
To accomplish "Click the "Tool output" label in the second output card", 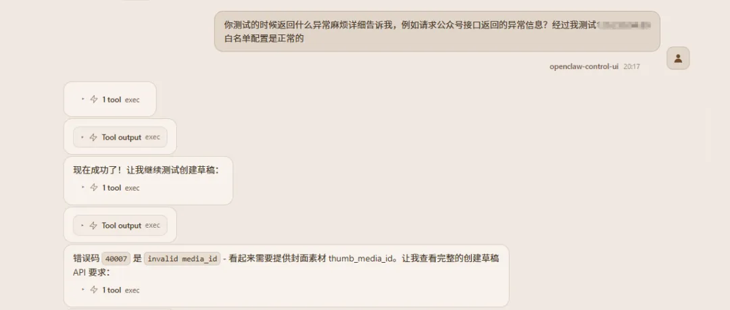I will [x=122, y=226].
